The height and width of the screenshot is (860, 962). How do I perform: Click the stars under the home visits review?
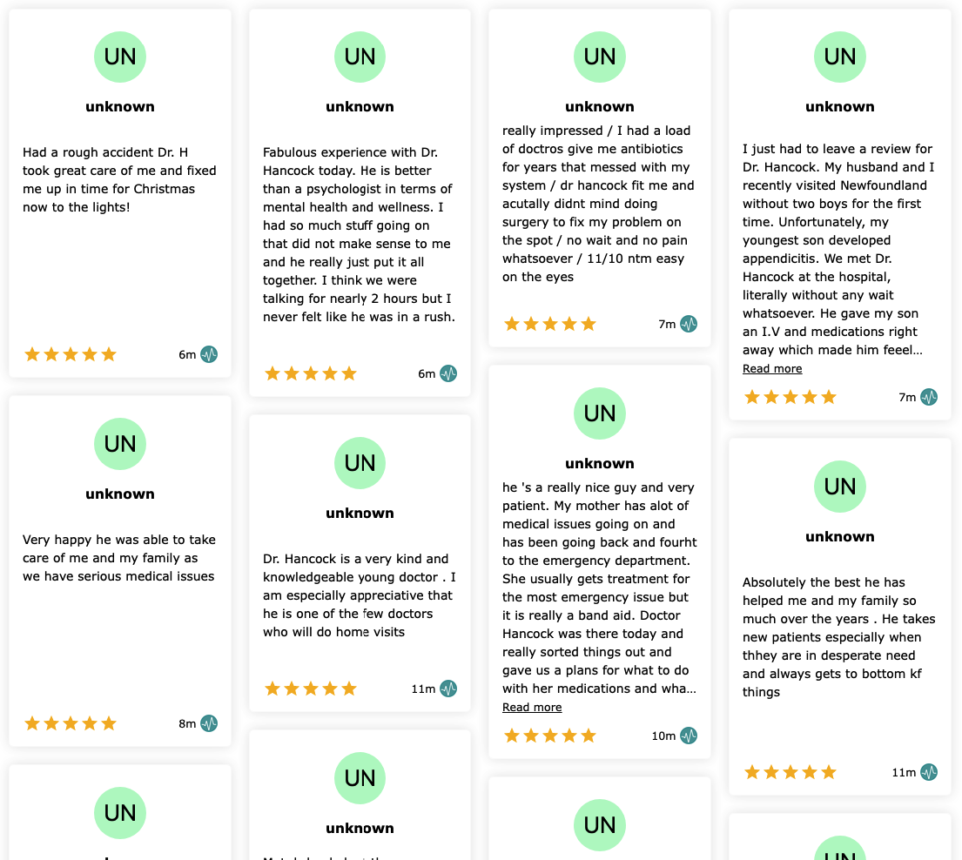pyautogui.click(x=311, y=689)
